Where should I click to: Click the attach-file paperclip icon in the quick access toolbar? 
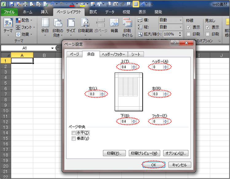pos(109,4)
